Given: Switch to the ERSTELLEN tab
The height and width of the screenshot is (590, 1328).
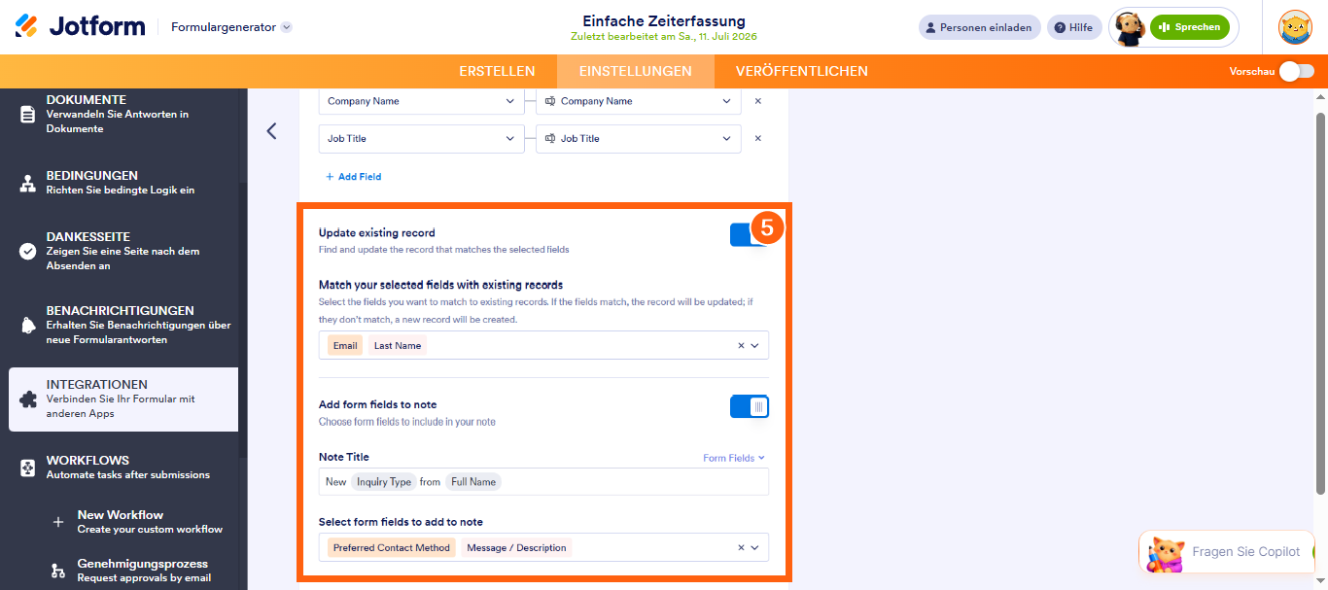Looking at the screenshot, I should click(497, 71).
